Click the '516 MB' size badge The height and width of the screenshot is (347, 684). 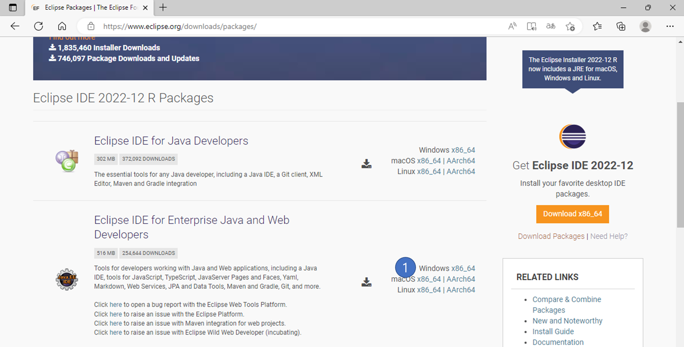[x=106, y=253]
